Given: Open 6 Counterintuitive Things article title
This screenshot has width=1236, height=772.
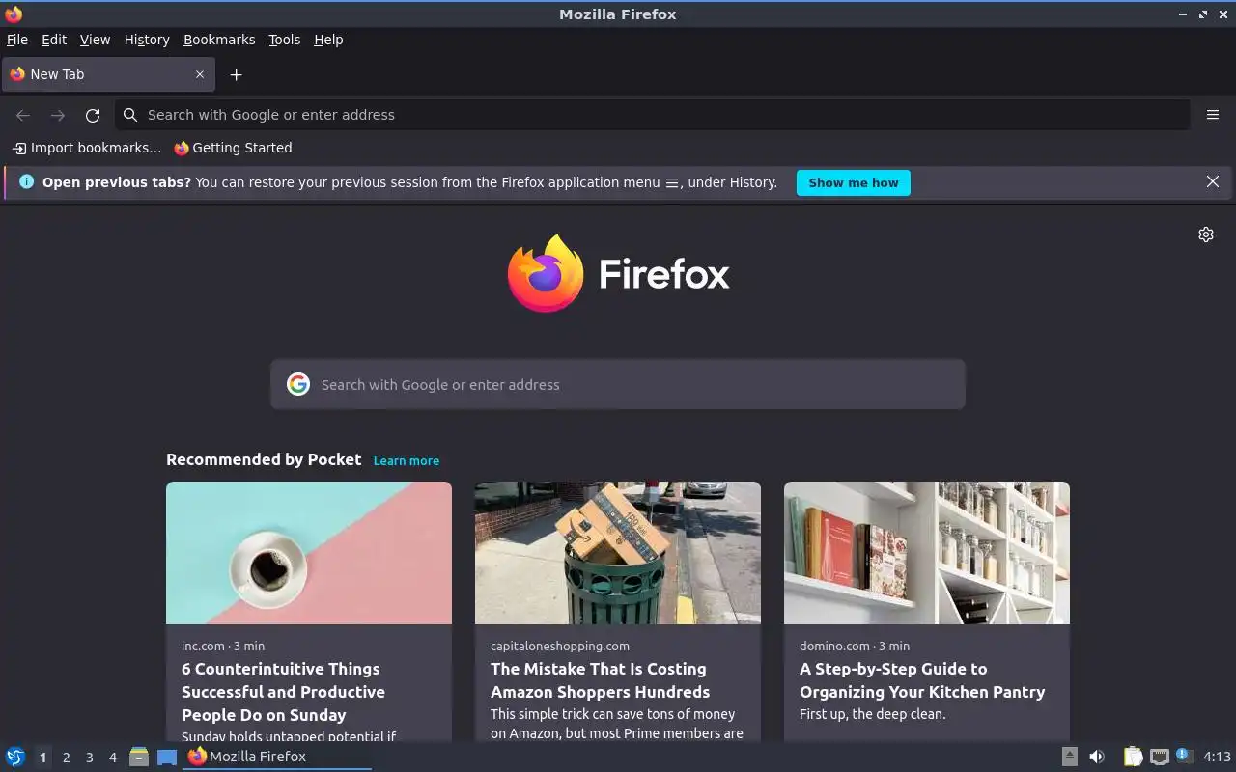Looking at the screenshot, I should click(283, 692).
